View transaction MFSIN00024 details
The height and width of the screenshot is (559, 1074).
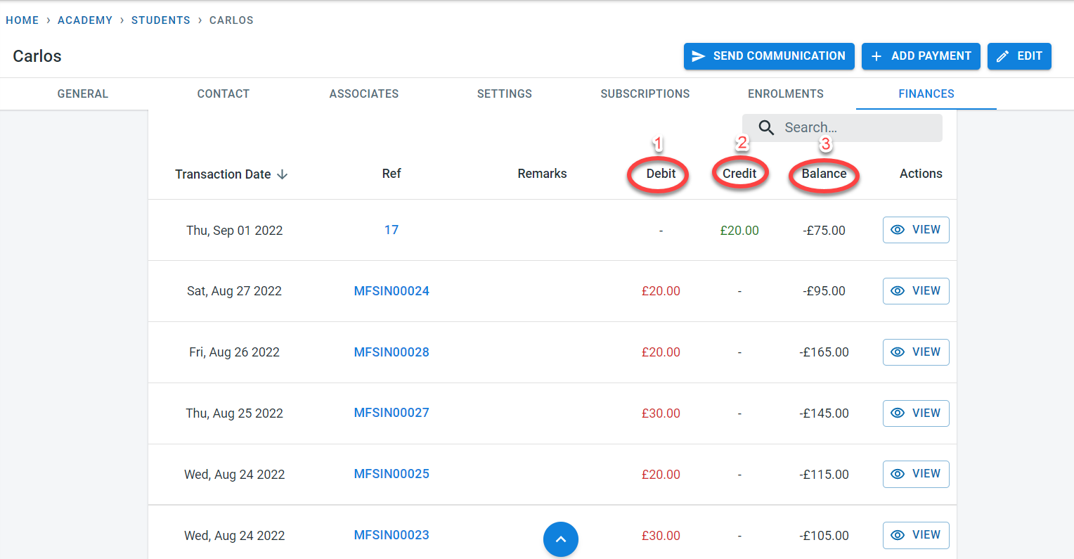tap(916, 291)
